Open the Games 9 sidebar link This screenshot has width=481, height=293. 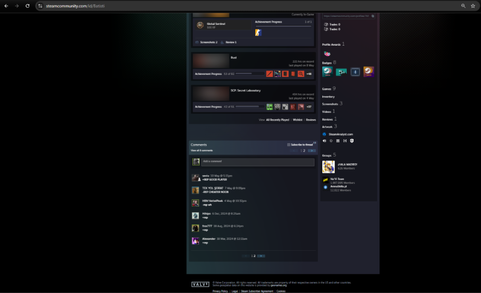pos(329,88)
